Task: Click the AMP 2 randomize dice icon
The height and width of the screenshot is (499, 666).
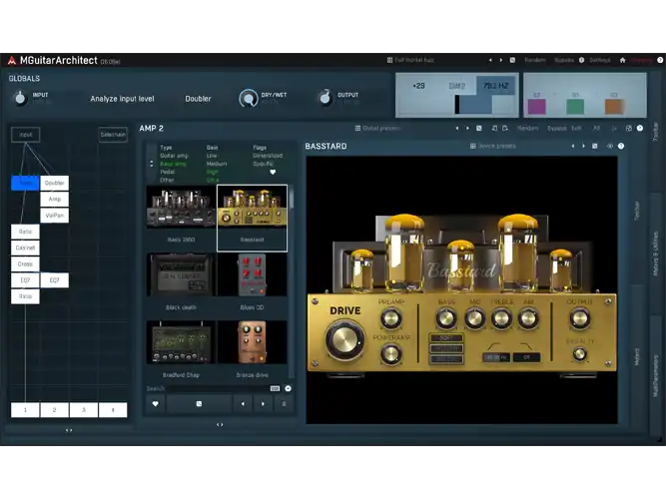Action: coord(478,128)
